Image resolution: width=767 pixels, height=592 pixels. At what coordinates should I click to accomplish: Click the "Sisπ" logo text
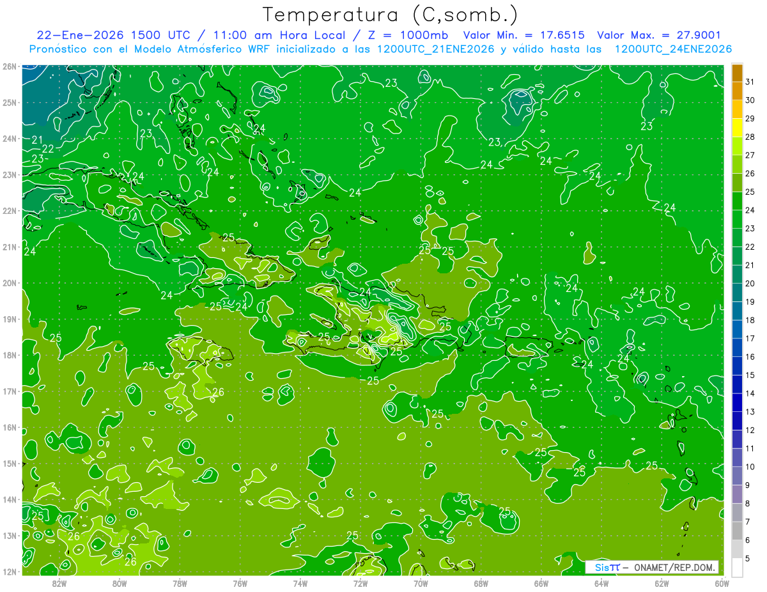click(x=607, y=567)
